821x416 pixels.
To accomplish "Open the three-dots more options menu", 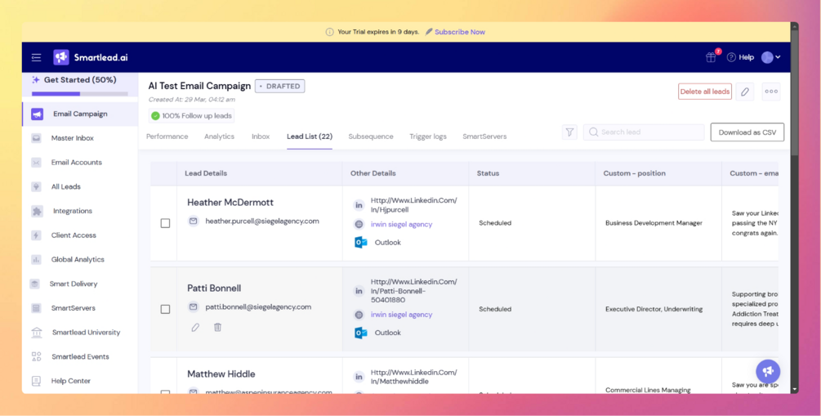I will [x=771, y=92].
